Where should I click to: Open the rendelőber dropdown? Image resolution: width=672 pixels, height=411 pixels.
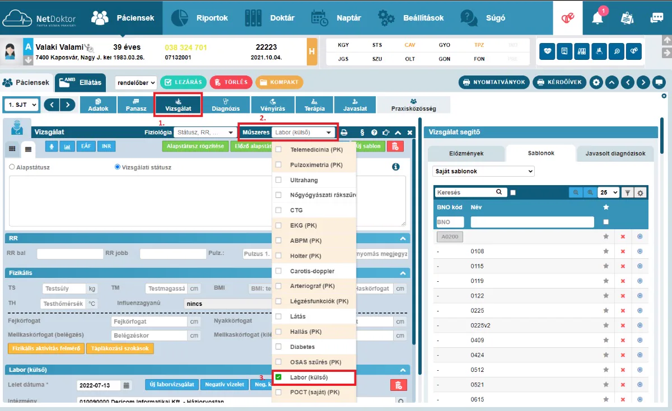(x=136, y=82)
